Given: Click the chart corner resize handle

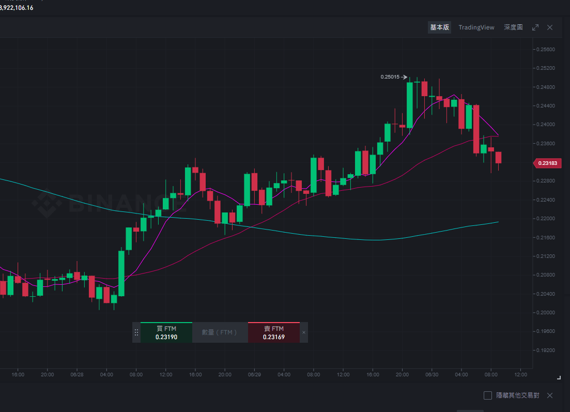Looking at the screenshot, I should click(x=559, y=378).
